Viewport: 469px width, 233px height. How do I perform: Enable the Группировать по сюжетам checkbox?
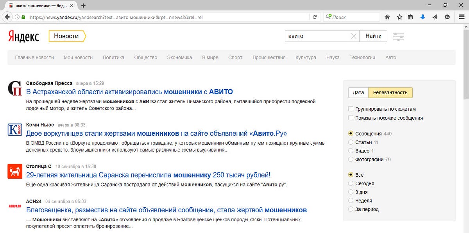pos(350,109)
